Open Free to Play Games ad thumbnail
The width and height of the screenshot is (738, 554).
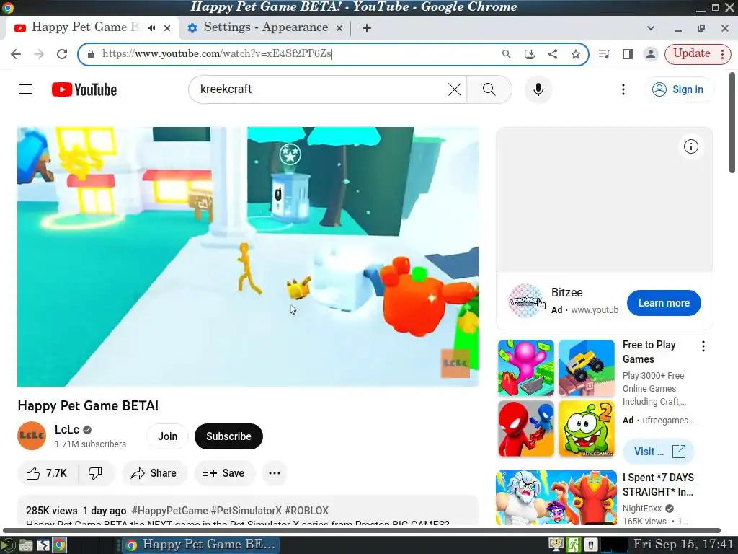tap(556, 398)
